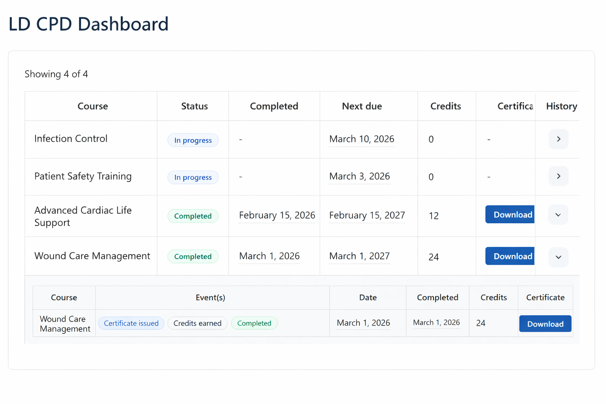606x404 pixels.
Task: Collapse Wound Care Management history details
Action: coord(558,257)
